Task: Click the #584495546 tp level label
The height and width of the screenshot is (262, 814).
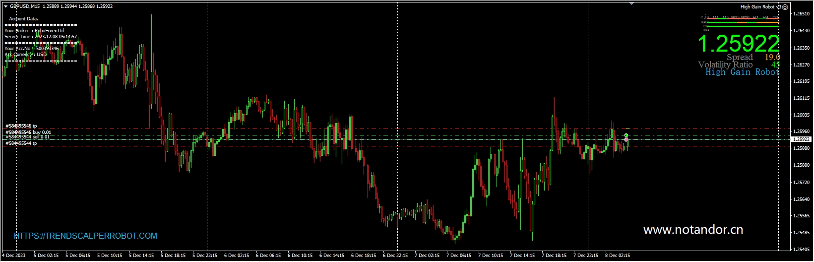Action: click(21, 126)
